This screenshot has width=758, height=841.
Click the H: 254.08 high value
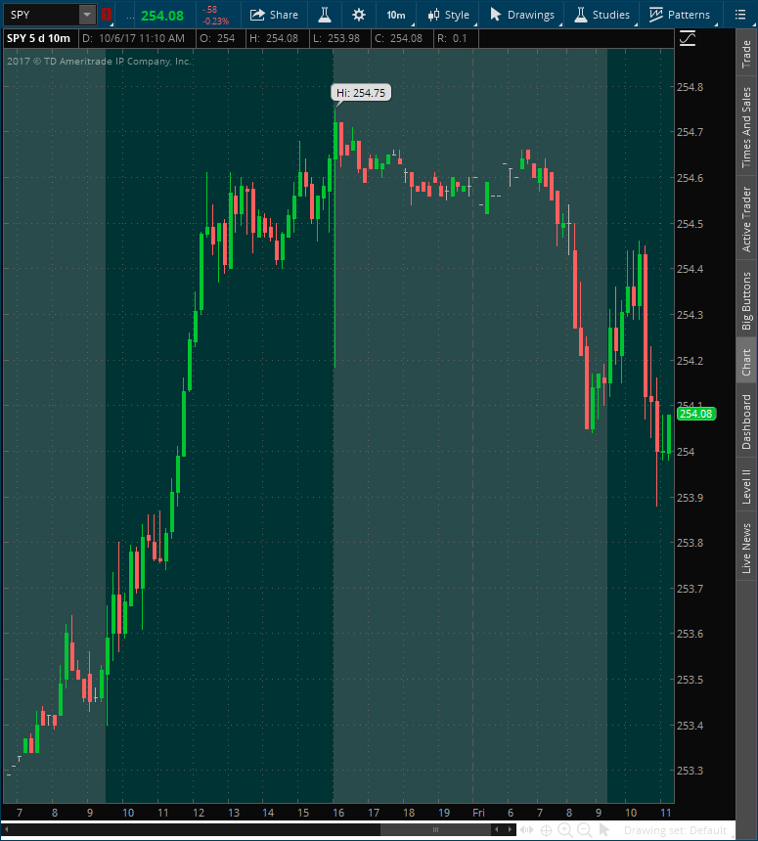[274, 38]
